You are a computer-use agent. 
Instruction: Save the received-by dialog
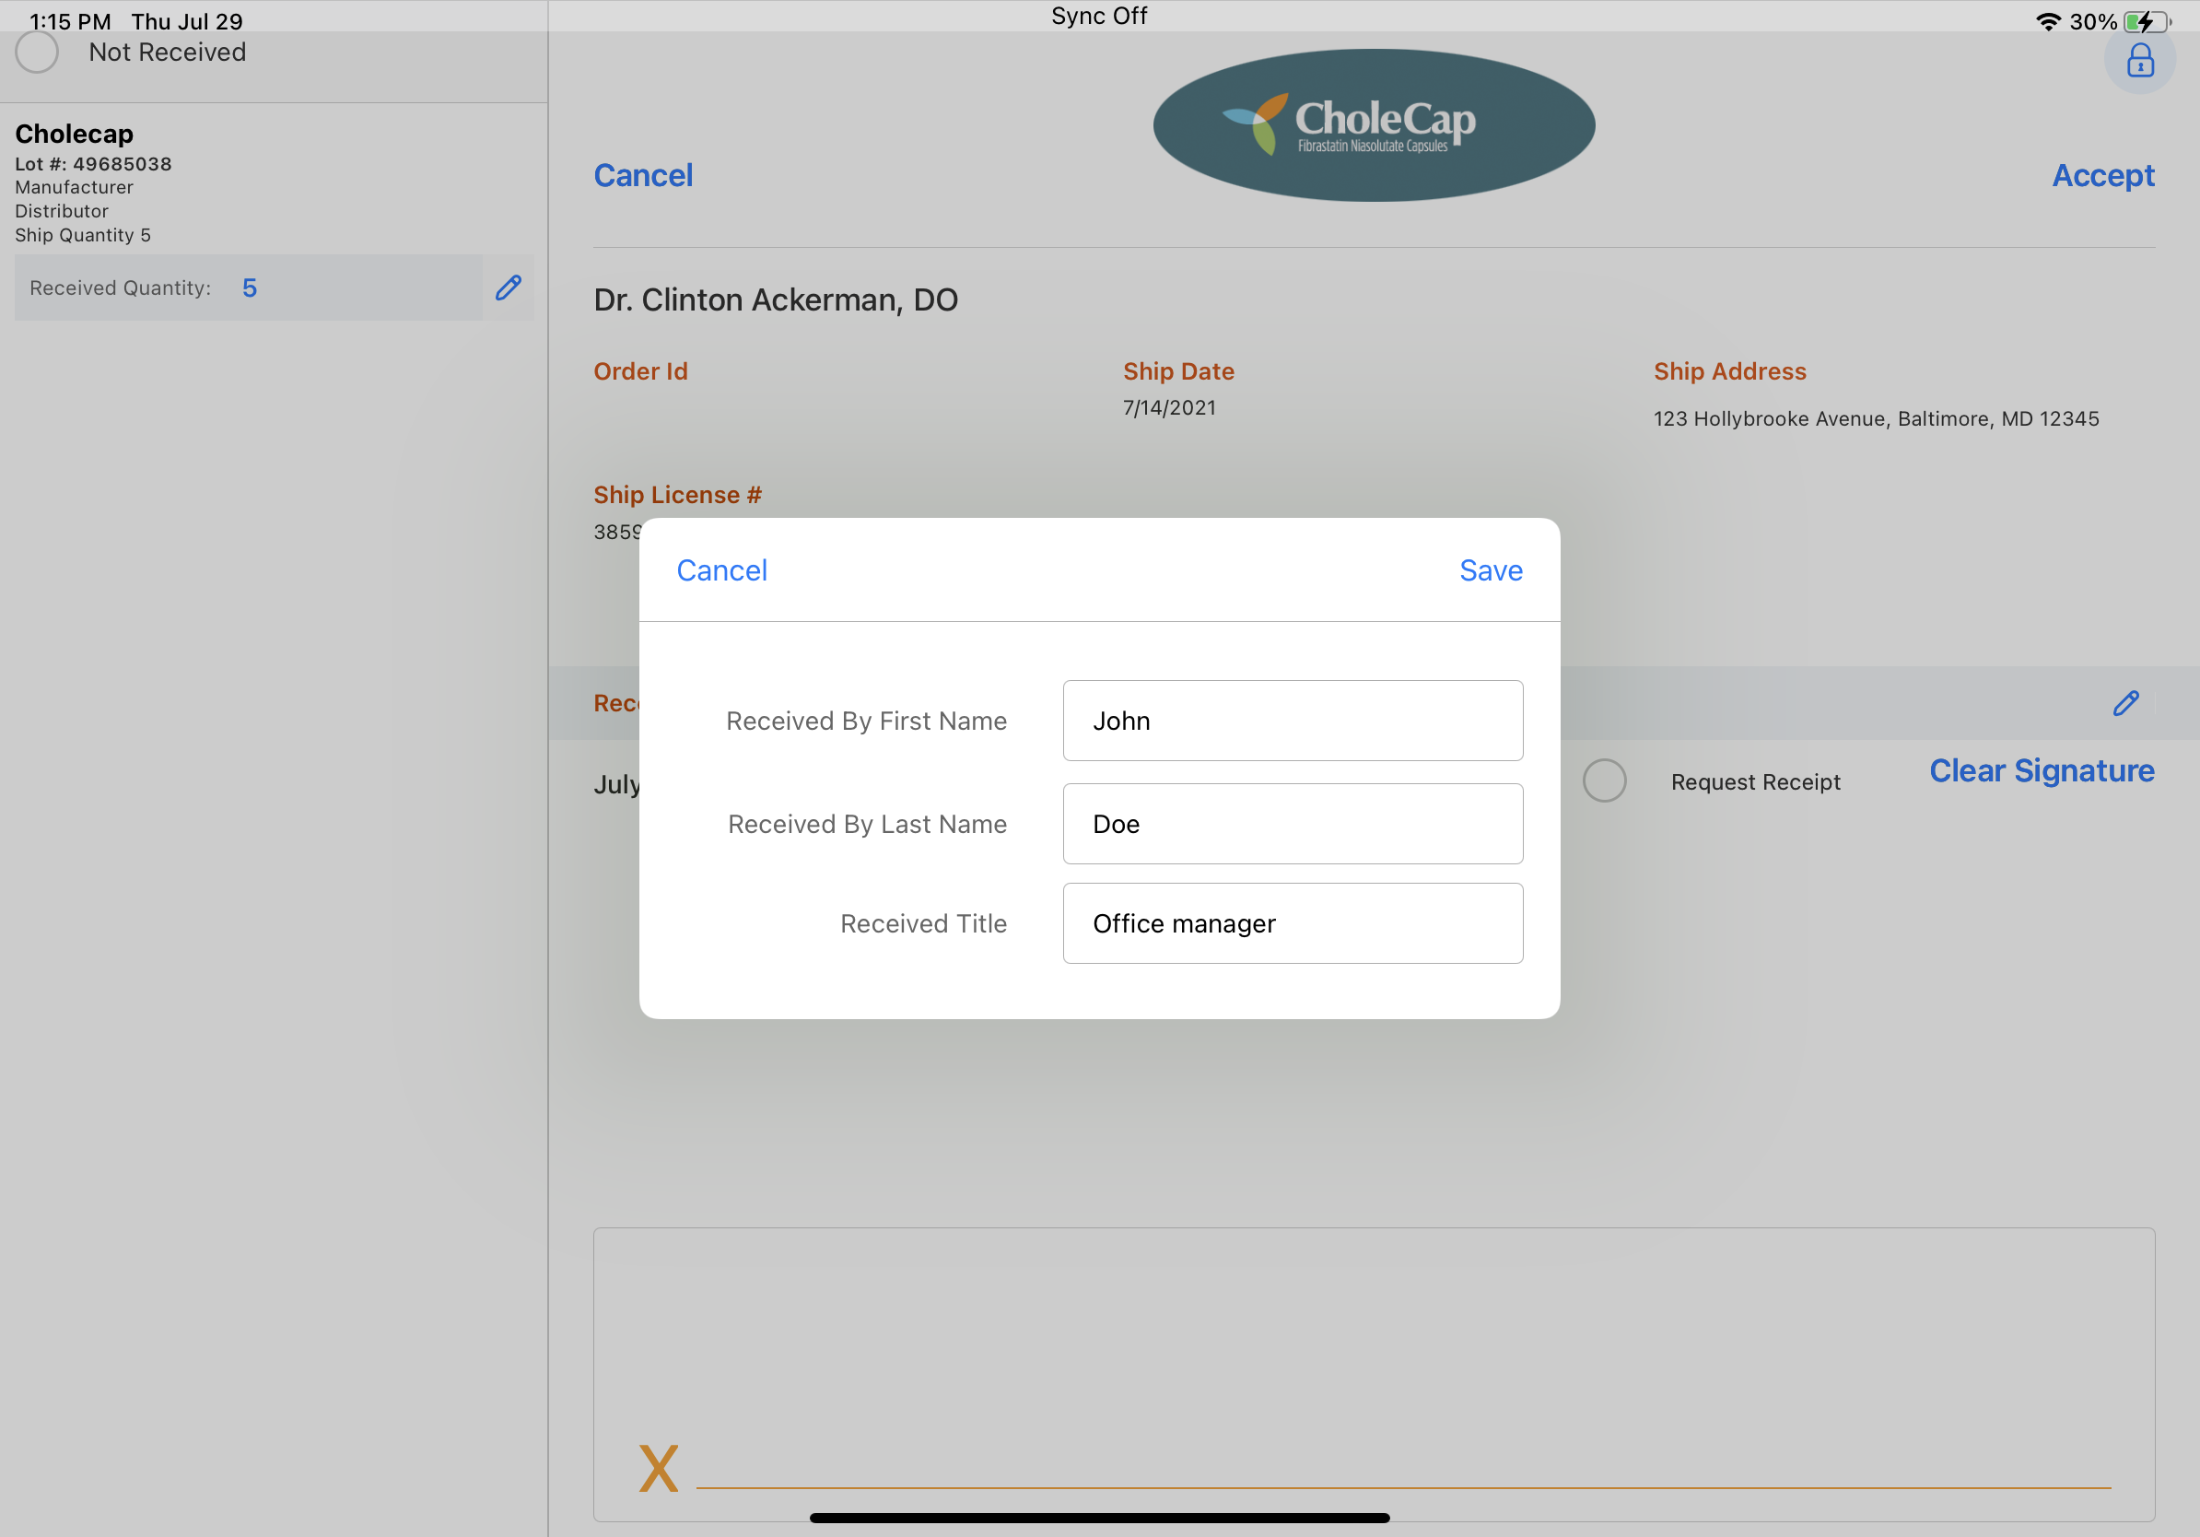(x=1490, y=570)
